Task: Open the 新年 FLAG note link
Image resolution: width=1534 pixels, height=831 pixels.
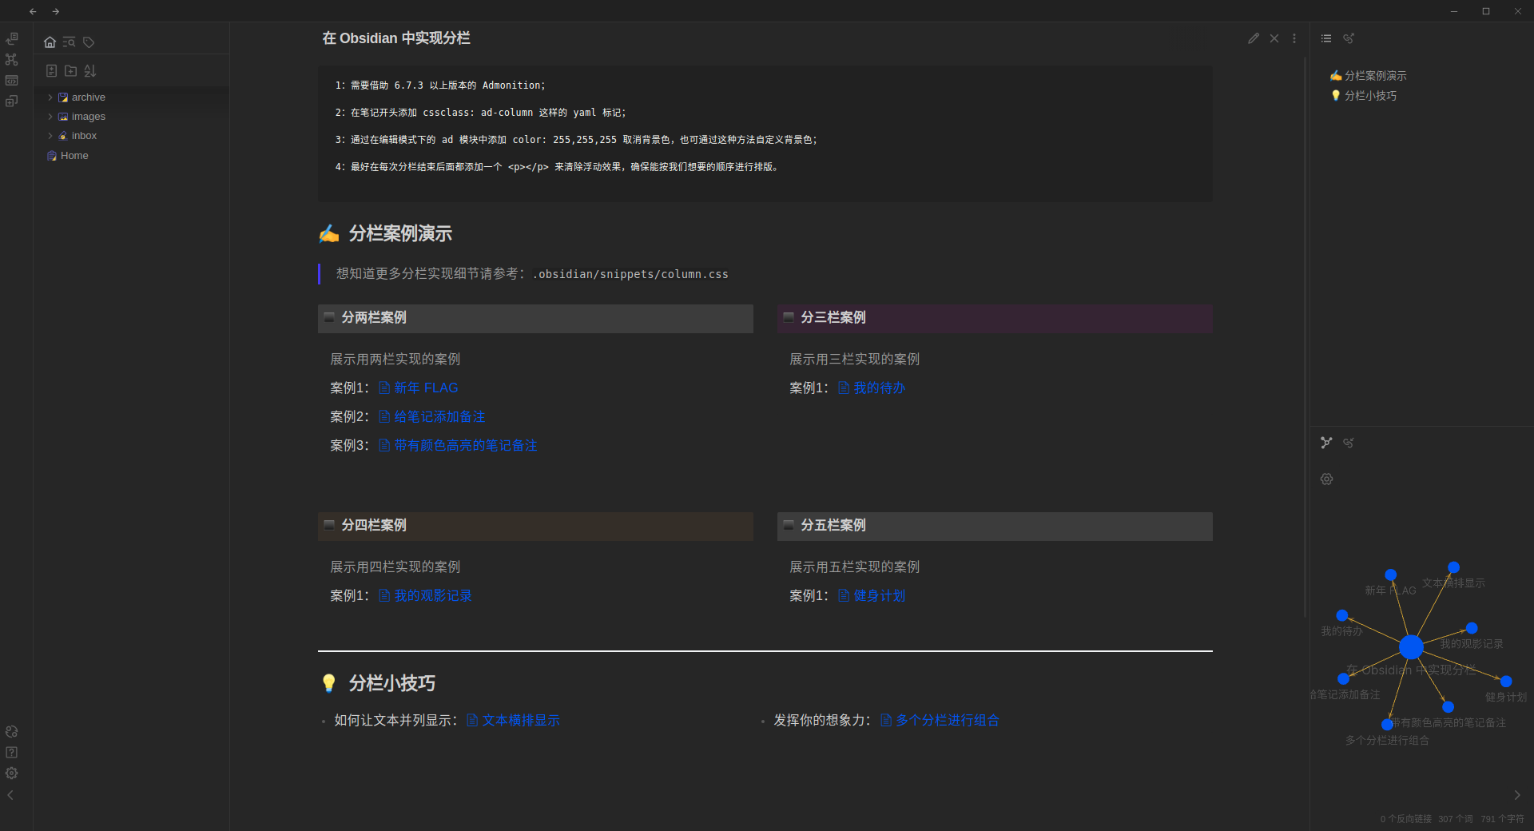Action: pos(426,388)
